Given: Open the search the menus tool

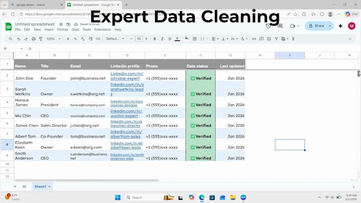Looking at the screenshot, I should [11, 39].
